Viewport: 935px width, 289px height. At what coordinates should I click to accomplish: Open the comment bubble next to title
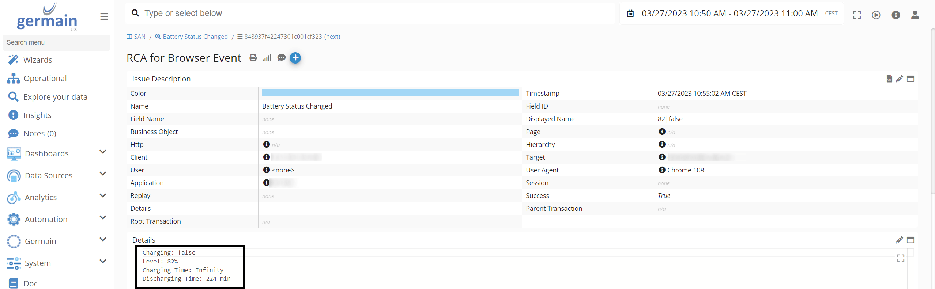pyautogui.click(x=281, y=58)
